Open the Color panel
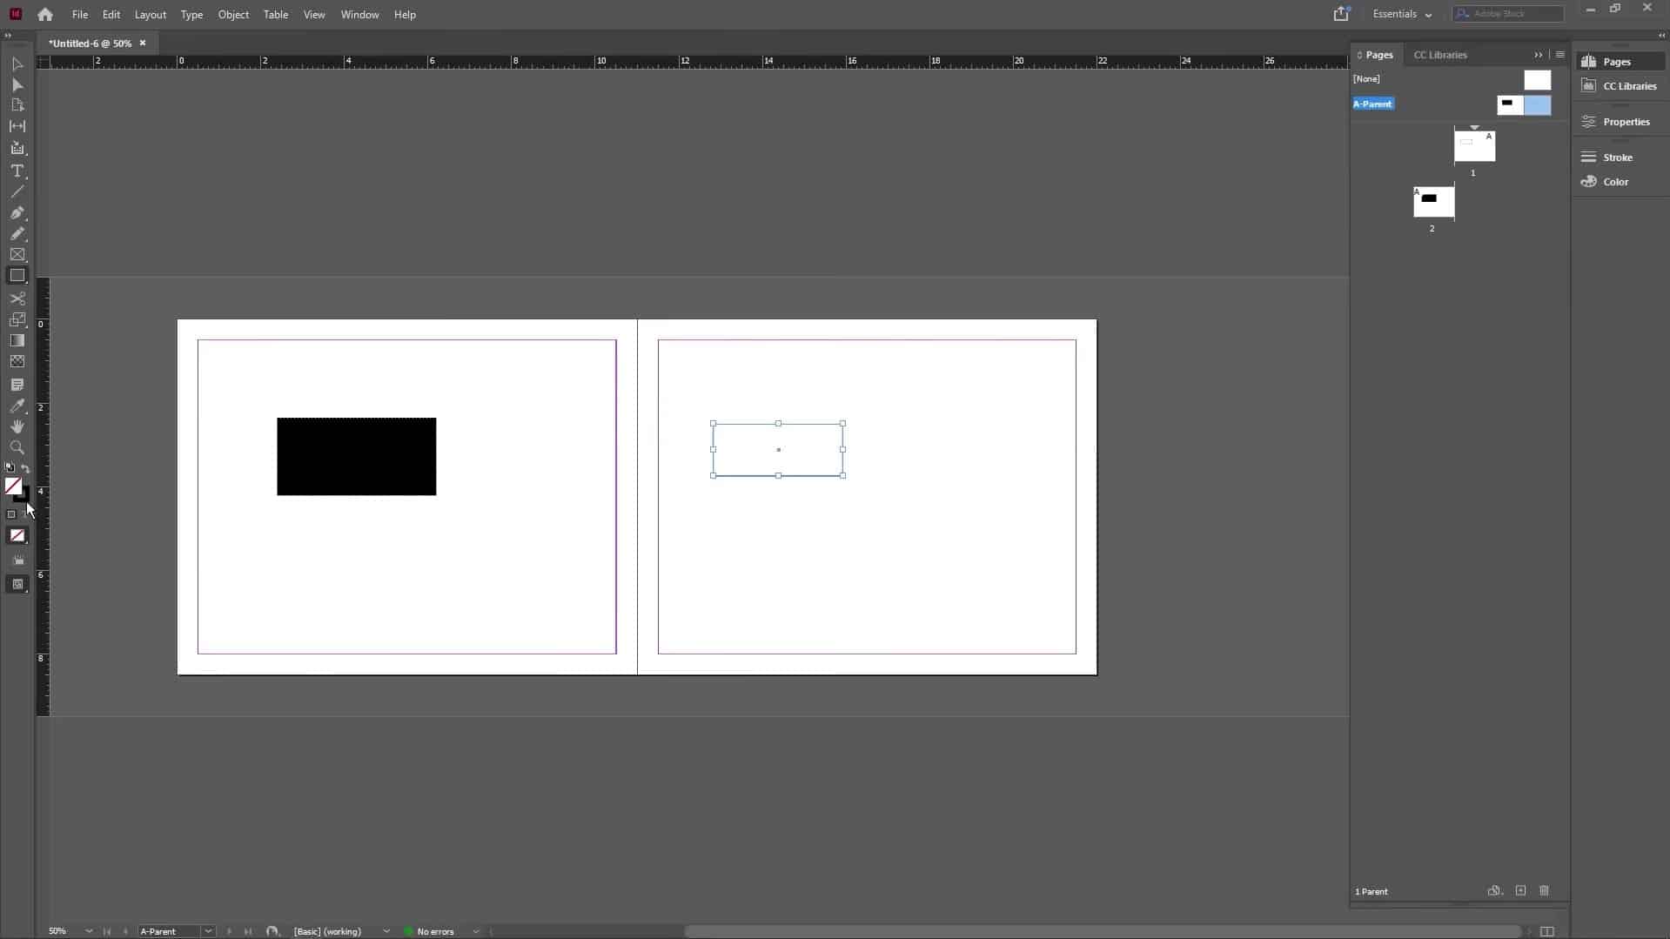Screen dimensions: 1670x939 [1614, 182]
